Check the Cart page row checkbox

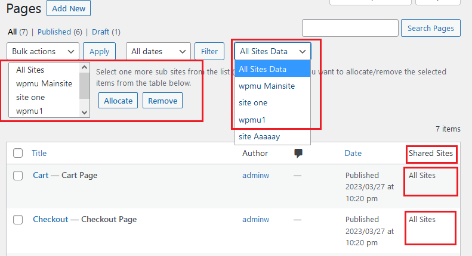(18, 176)
